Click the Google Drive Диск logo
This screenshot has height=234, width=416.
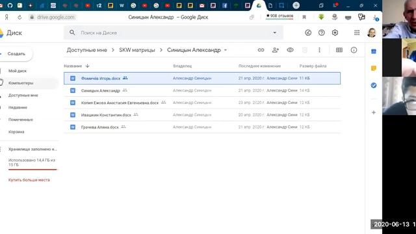pos(10,33)
